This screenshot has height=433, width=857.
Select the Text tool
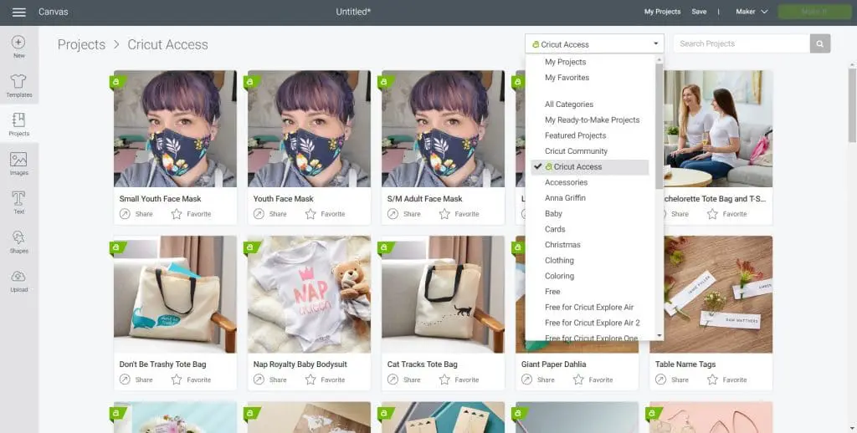tap(18, 202)
